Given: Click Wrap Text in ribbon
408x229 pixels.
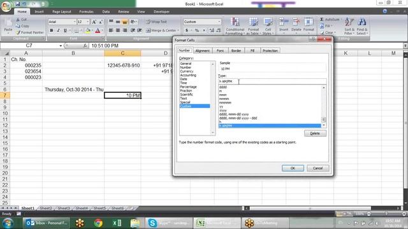Looking at the screenshot, I should point(156,22).
